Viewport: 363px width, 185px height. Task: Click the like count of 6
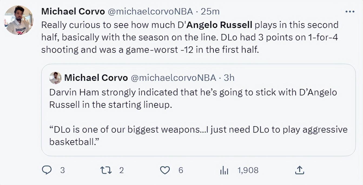[x=181, y=170]
